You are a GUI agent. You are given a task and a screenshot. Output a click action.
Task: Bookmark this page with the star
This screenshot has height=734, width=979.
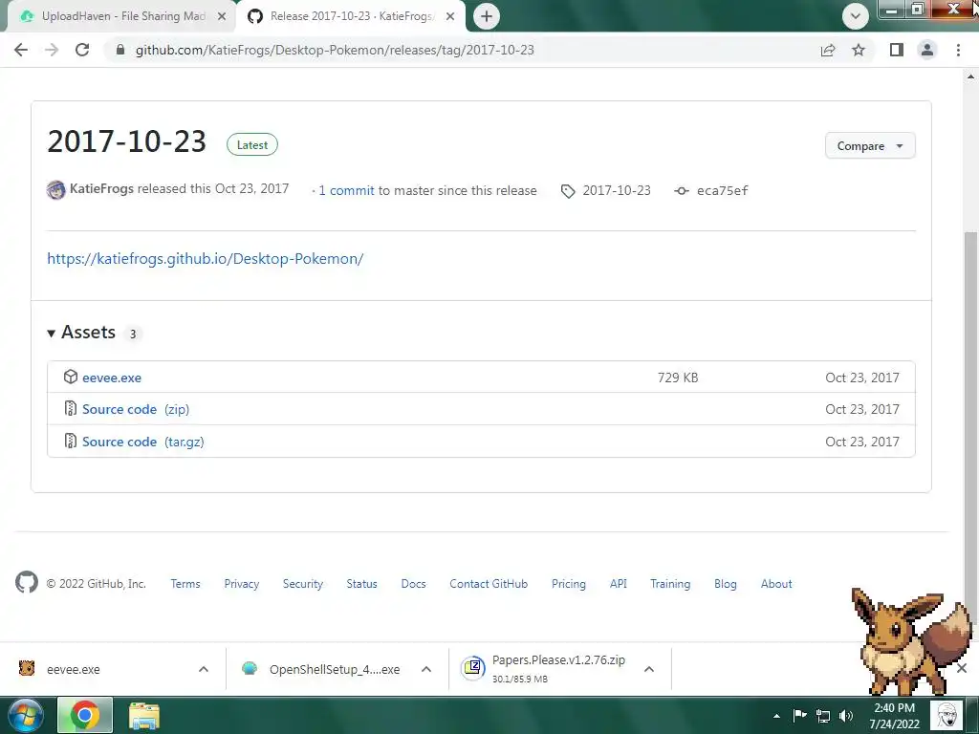pyautogui.click(x=859, y=50)
